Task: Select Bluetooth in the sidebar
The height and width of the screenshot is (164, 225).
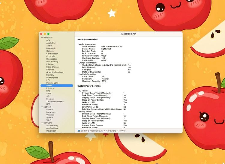Action: coord(51,48)
